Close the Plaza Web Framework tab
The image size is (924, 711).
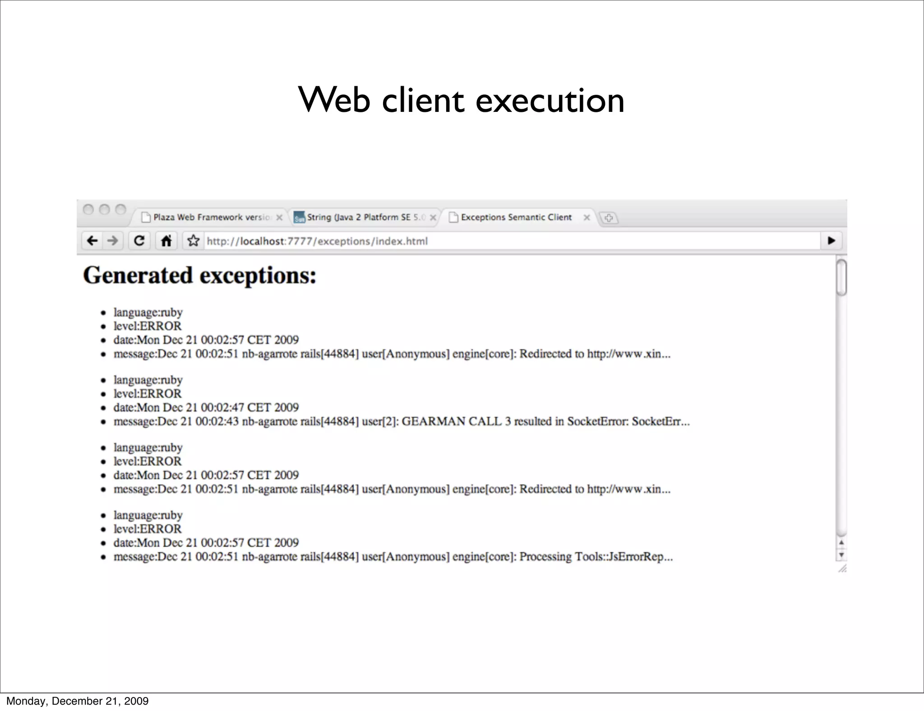coord(279,217)
